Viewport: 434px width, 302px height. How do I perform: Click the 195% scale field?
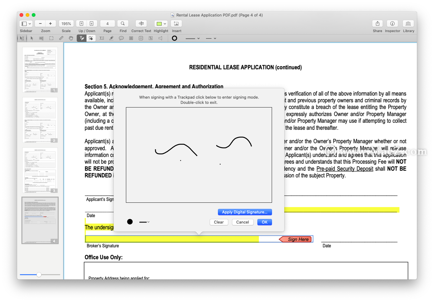pos(66,24)
